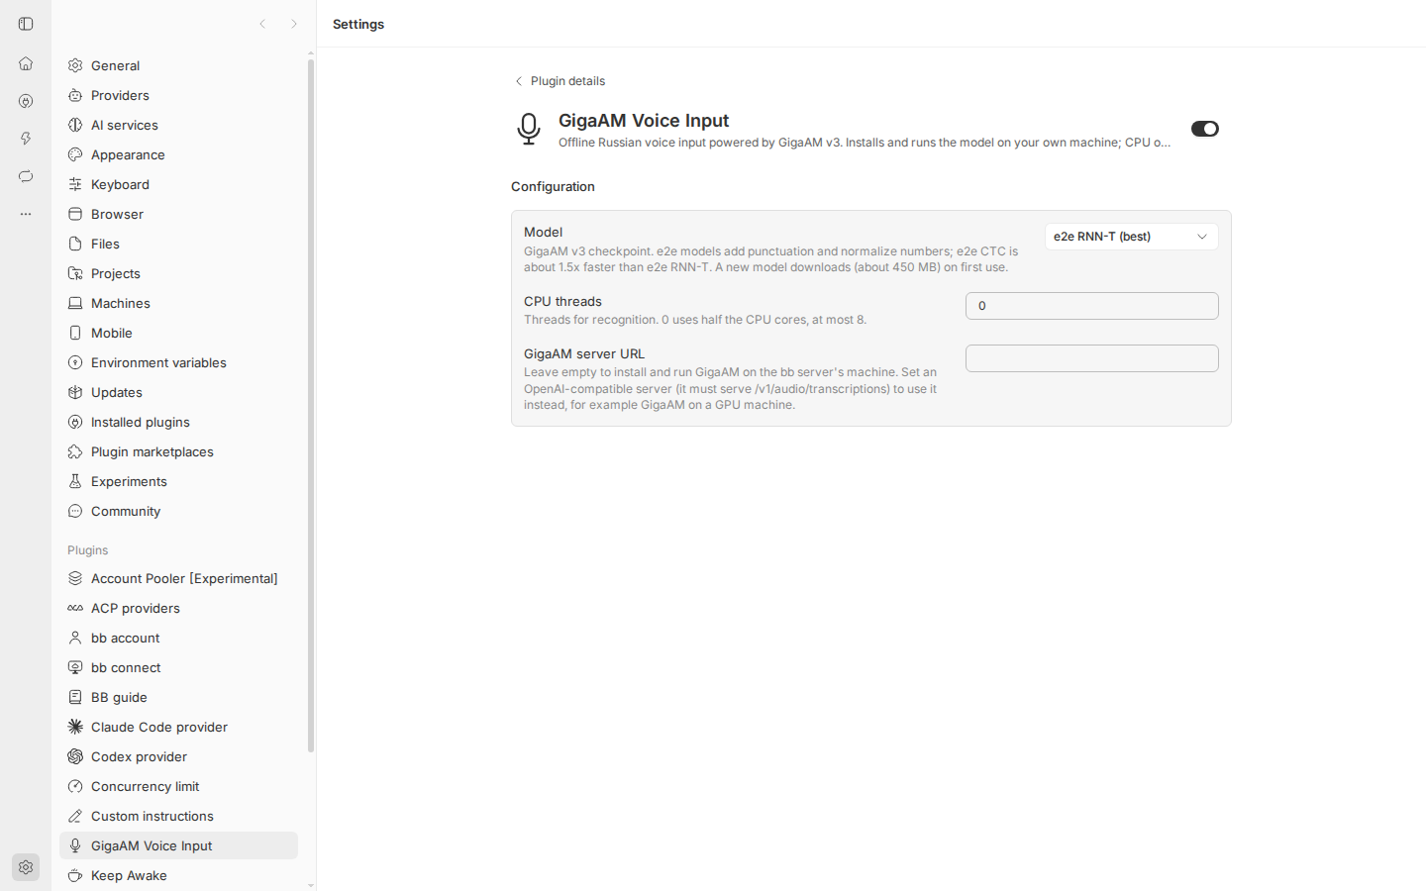Open the three-dots more icon in left rail
The image size is (1426, 891).
[26, 214]
